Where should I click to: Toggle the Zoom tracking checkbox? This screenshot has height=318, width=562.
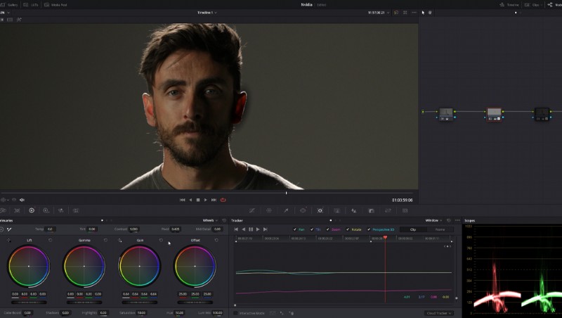327,229
